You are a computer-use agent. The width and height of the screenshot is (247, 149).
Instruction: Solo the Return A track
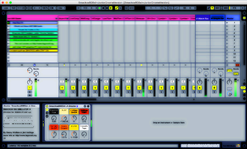[200, 92]
